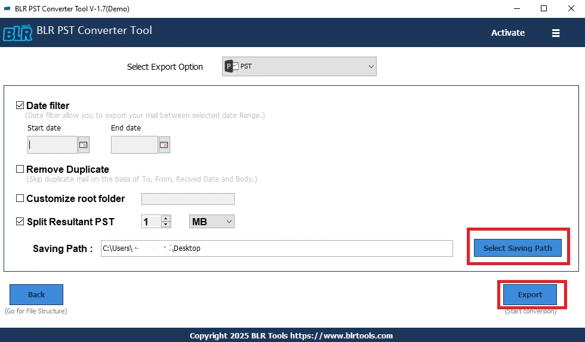585x342 pixels.
Task: Uncheck the Date filter checkbox
Action: click(20, 105)
